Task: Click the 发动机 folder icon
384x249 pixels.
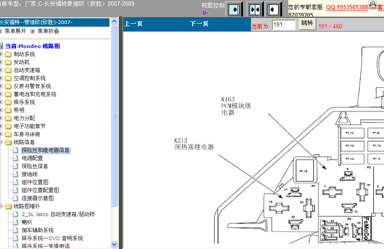Action: pos(8,62)
